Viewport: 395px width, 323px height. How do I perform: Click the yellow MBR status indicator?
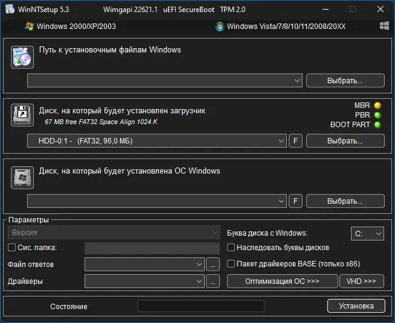(x=377, y=105)
